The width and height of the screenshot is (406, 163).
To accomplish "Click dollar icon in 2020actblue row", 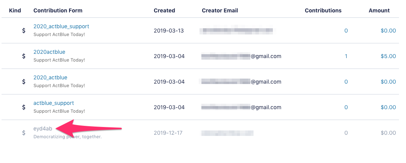I will coord(24,56).
